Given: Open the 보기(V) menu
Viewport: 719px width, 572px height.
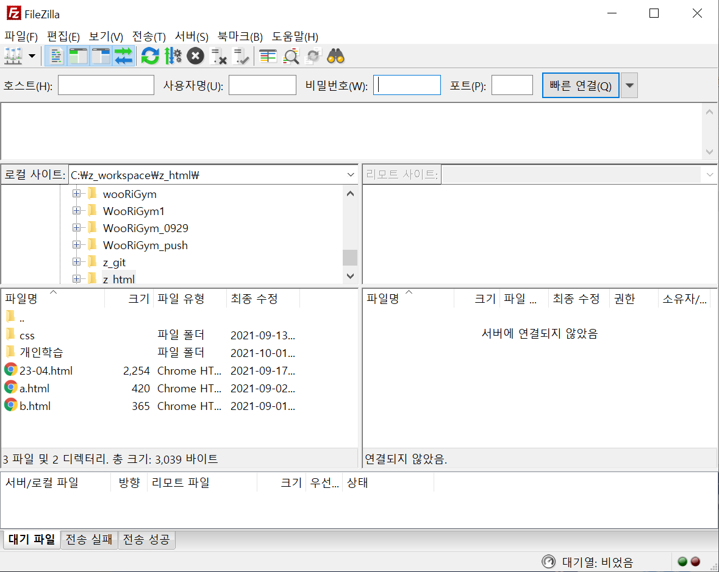Looking at the screenshot, I should click(x=106, y=36).
